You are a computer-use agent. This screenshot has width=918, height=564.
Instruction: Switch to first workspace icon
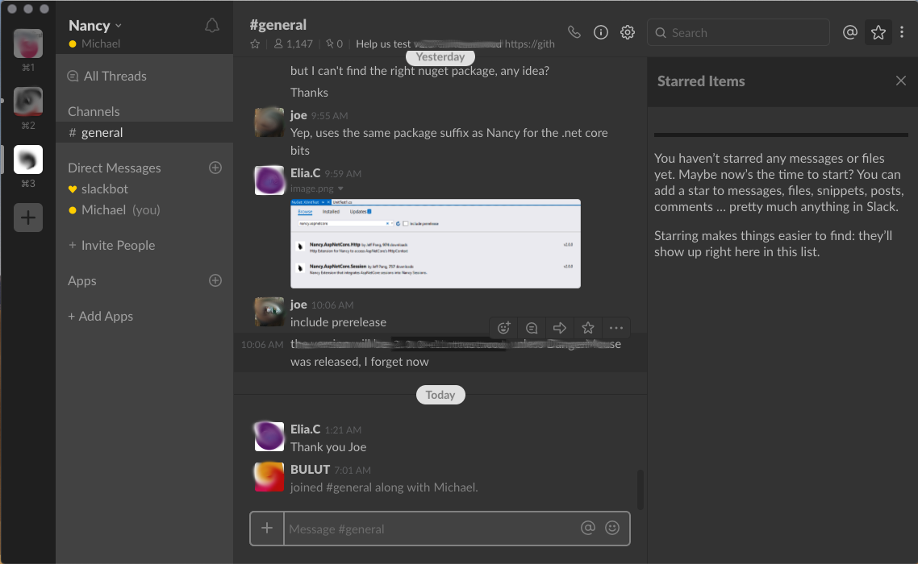click(x=28, y=44)
